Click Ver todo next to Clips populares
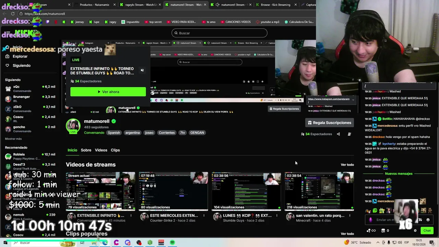The image size is (439, 247). [x=347, y=234]
